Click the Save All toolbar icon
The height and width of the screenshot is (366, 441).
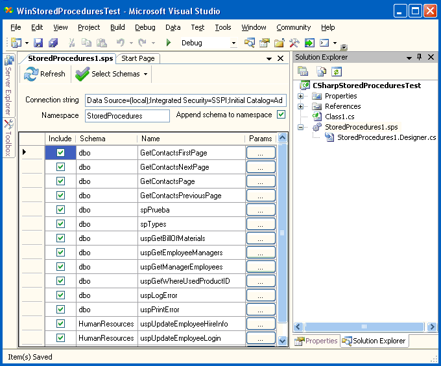click(x=53, y=43)
